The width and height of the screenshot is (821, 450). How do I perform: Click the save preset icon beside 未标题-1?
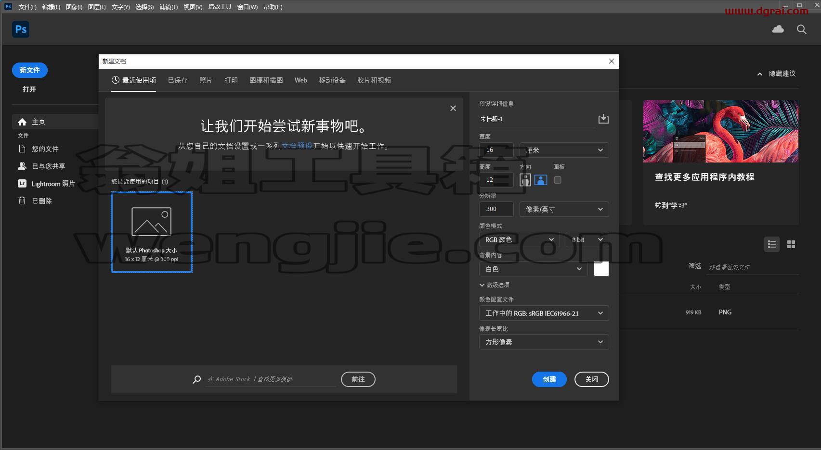tap(603, 119)
